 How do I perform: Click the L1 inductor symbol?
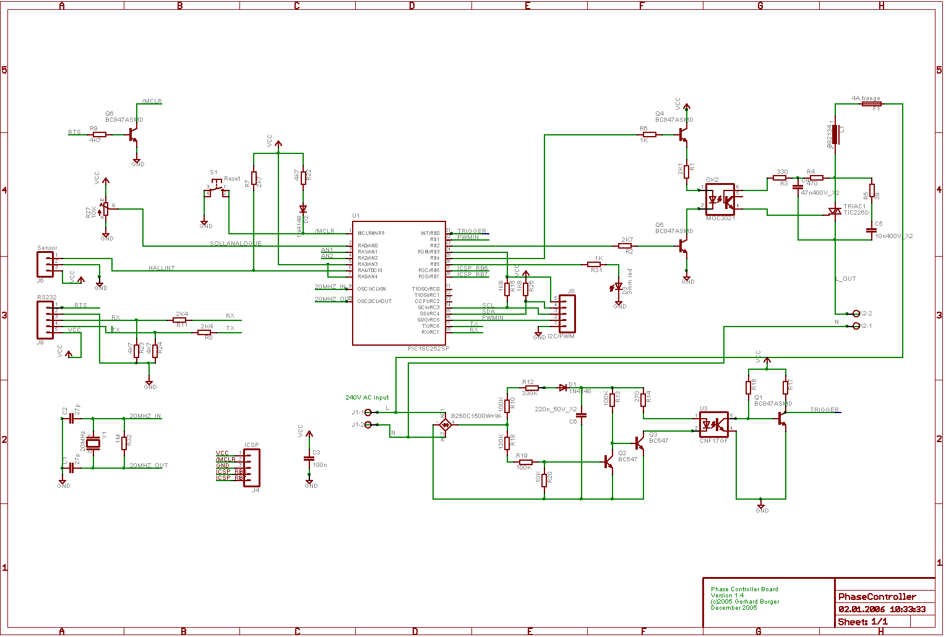coord(835,134)
